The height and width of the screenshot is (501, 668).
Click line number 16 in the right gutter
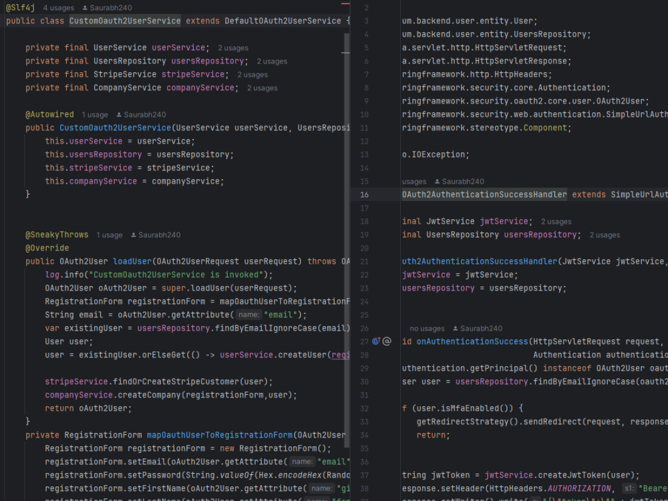(364, 194)
